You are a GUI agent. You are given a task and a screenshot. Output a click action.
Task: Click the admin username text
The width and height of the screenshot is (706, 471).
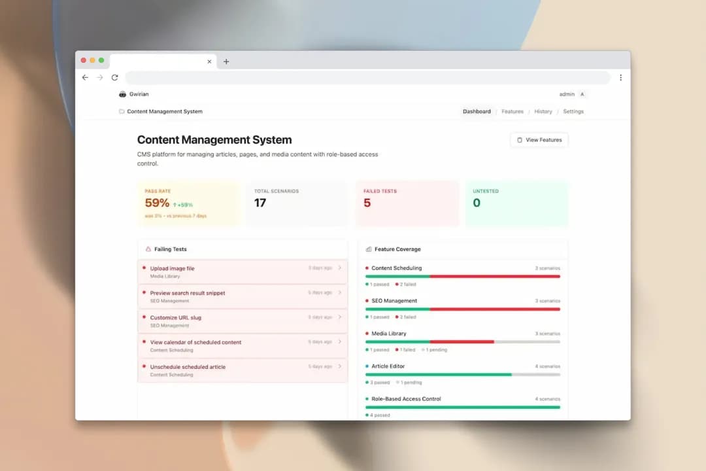point(567,94)
